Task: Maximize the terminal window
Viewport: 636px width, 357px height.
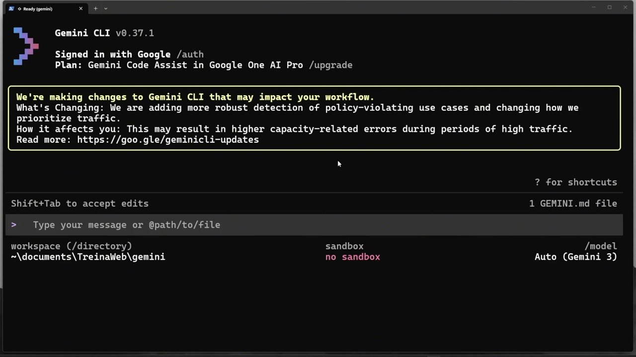Action: pos(609,7)
